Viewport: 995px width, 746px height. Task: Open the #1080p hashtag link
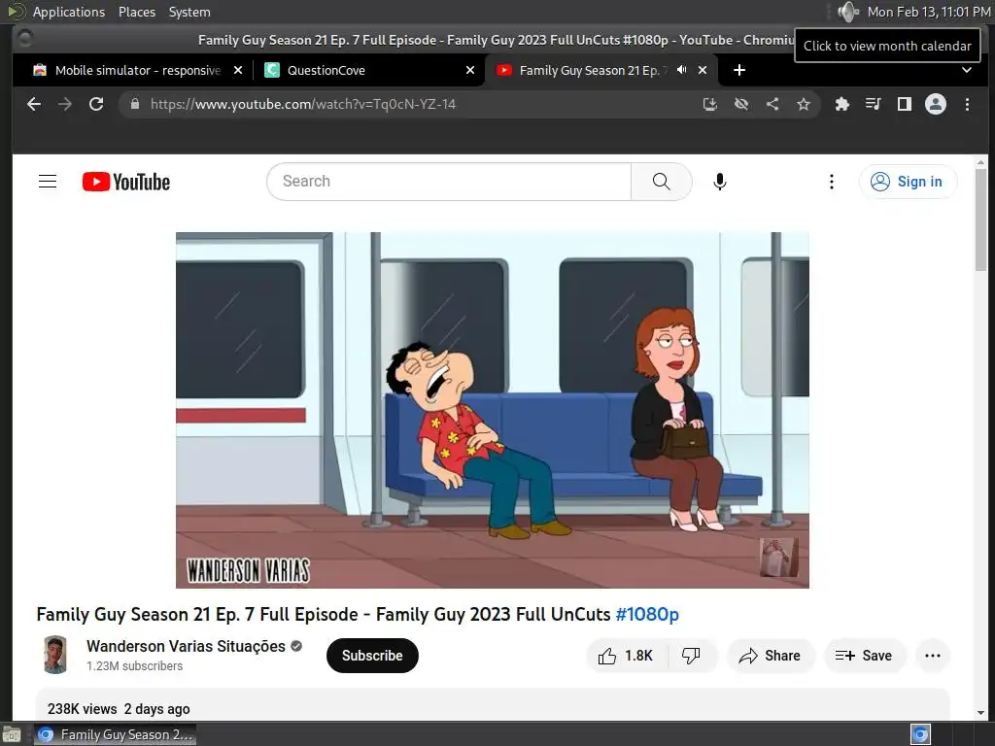(x=647, y=614)
